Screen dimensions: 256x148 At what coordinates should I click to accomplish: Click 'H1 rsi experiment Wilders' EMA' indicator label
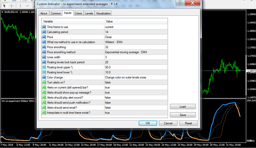[x=18, y=101]
